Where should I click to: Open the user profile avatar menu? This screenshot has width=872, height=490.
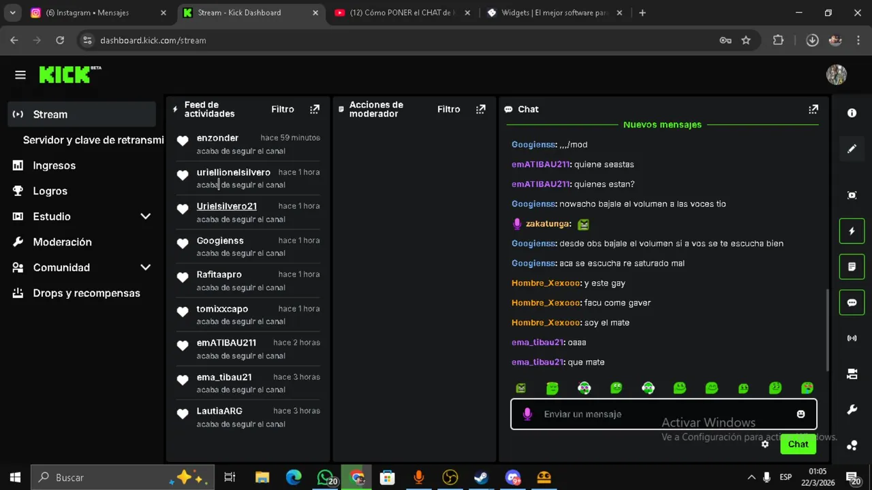click(x=836, y=75)
